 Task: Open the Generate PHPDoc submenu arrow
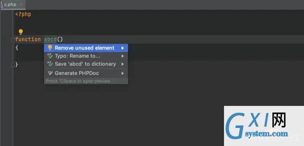pyautogui.click(x=122, y=73)
